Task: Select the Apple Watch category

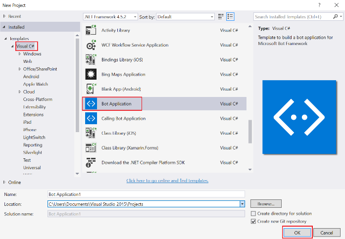Action: [x=36, y=84]
